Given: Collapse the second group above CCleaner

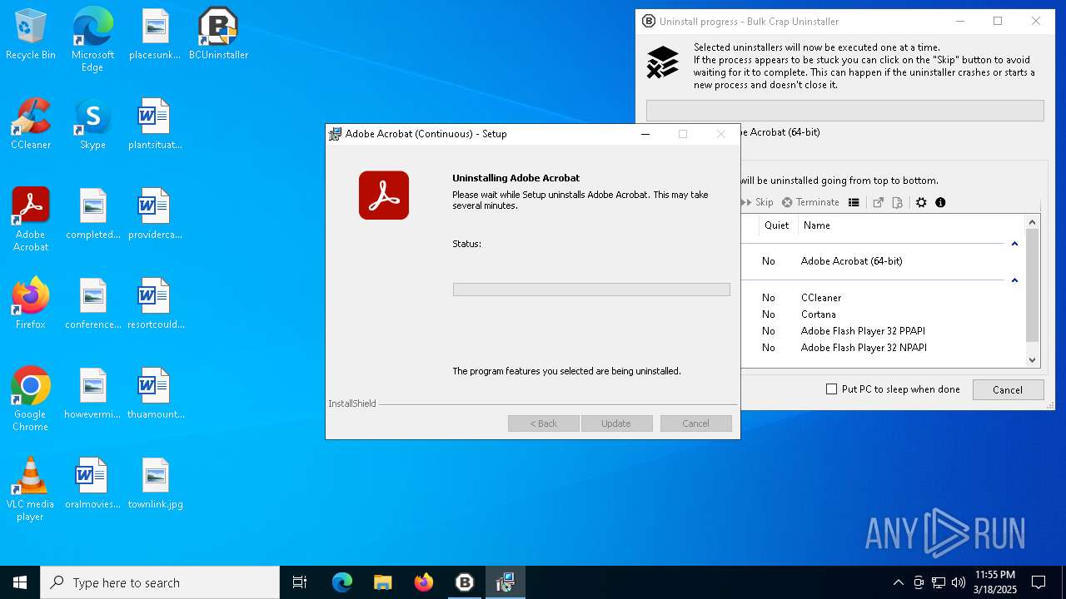Looking at the screenshot, I should 1014,280.
